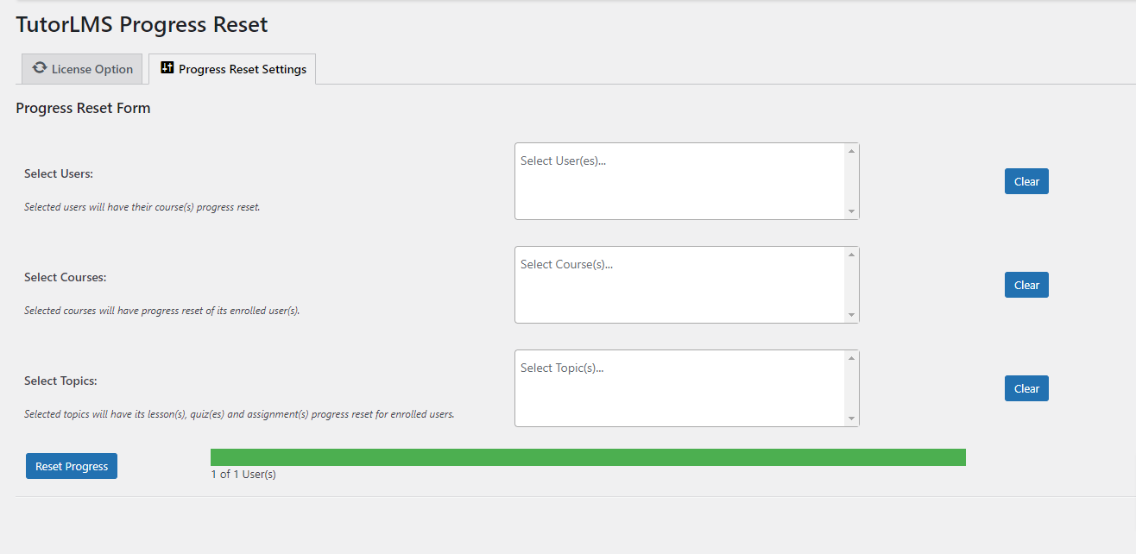Click the "Select Courses:" label
Image resolution: width=1136 pixels, height=554 pixels.
pos(66,277)
